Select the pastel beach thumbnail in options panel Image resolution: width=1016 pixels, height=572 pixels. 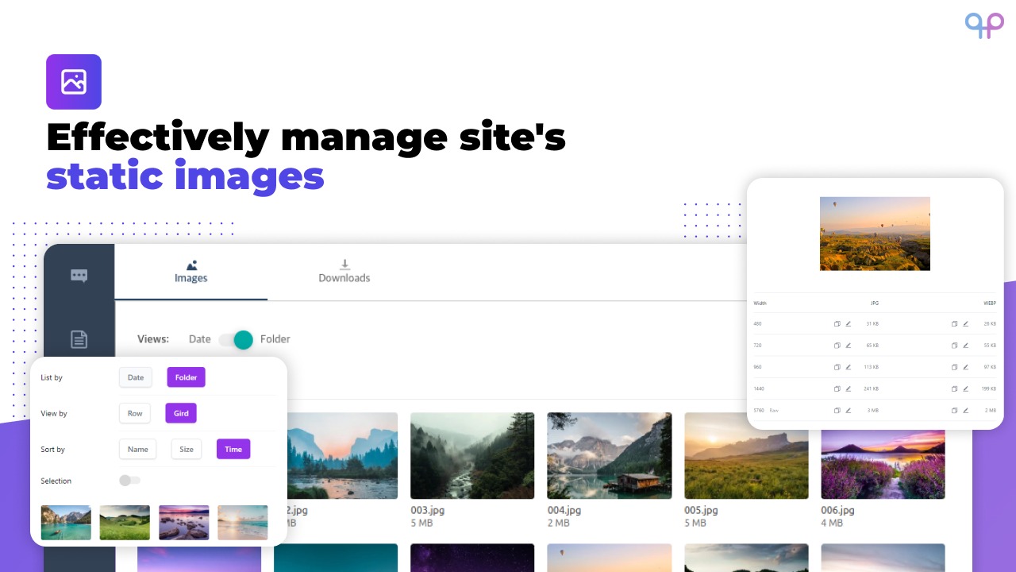pyautogui.click(x=243, y=523)
